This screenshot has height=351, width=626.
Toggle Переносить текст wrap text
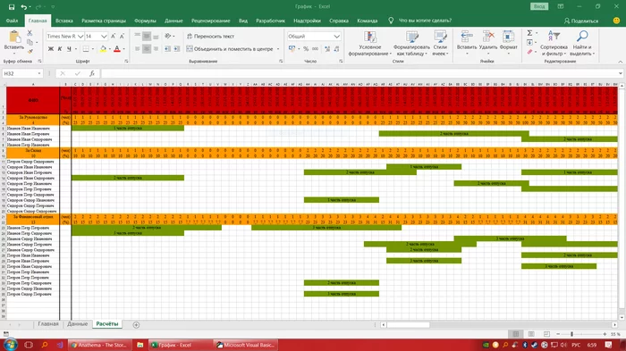point(210,37)
